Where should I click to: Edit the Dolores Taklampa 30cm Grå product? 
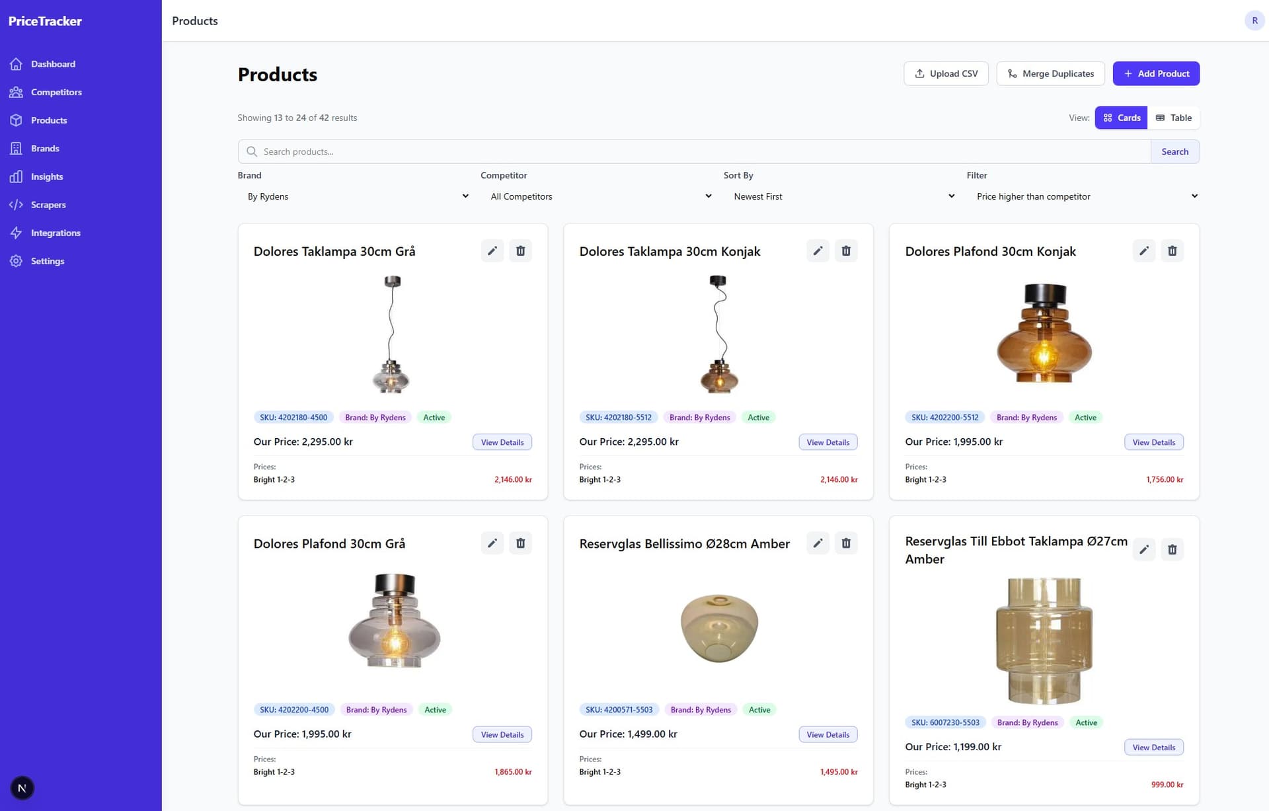click(492, 251)
